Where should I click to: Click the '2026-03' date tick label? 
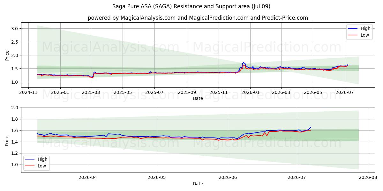click(281, 93)
